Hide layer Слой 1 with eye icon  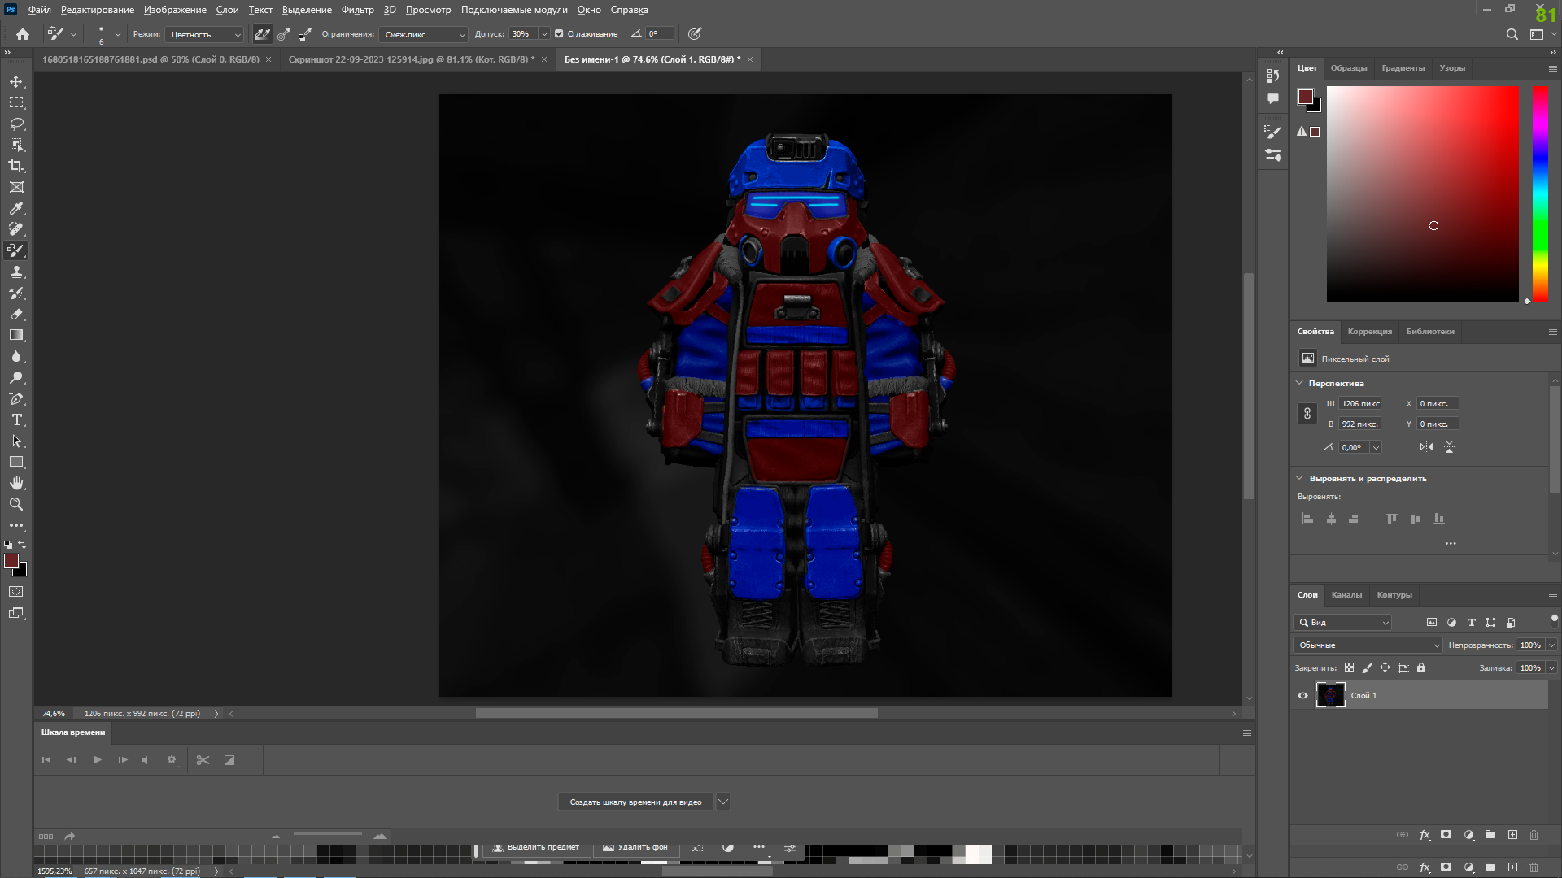point(1302,696)
